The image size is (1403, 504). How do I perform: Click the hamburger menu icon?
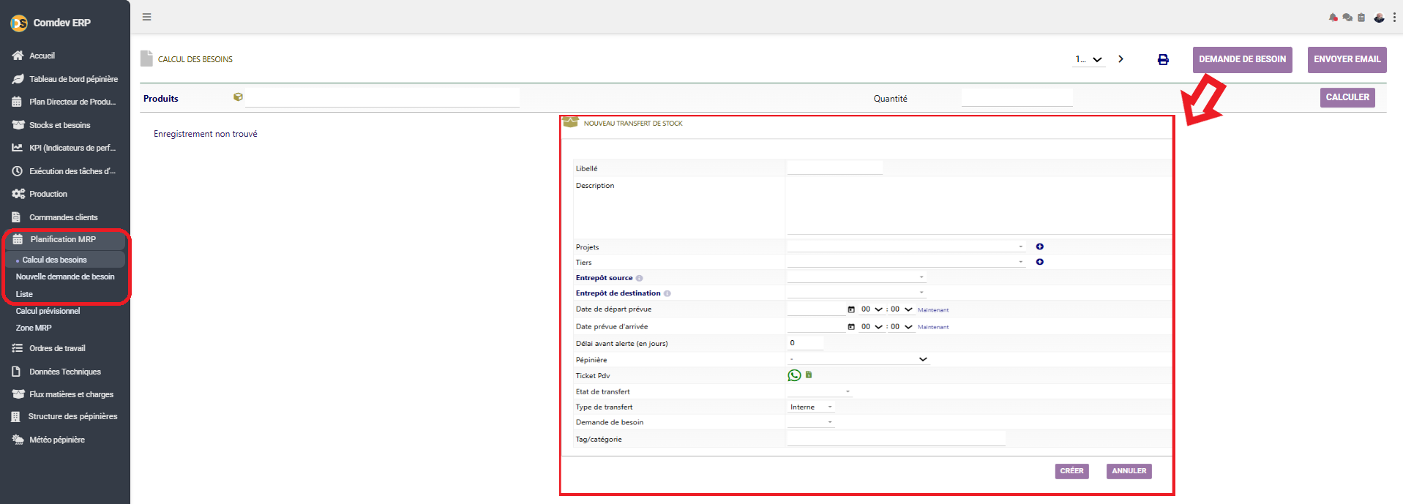(147, 17)
